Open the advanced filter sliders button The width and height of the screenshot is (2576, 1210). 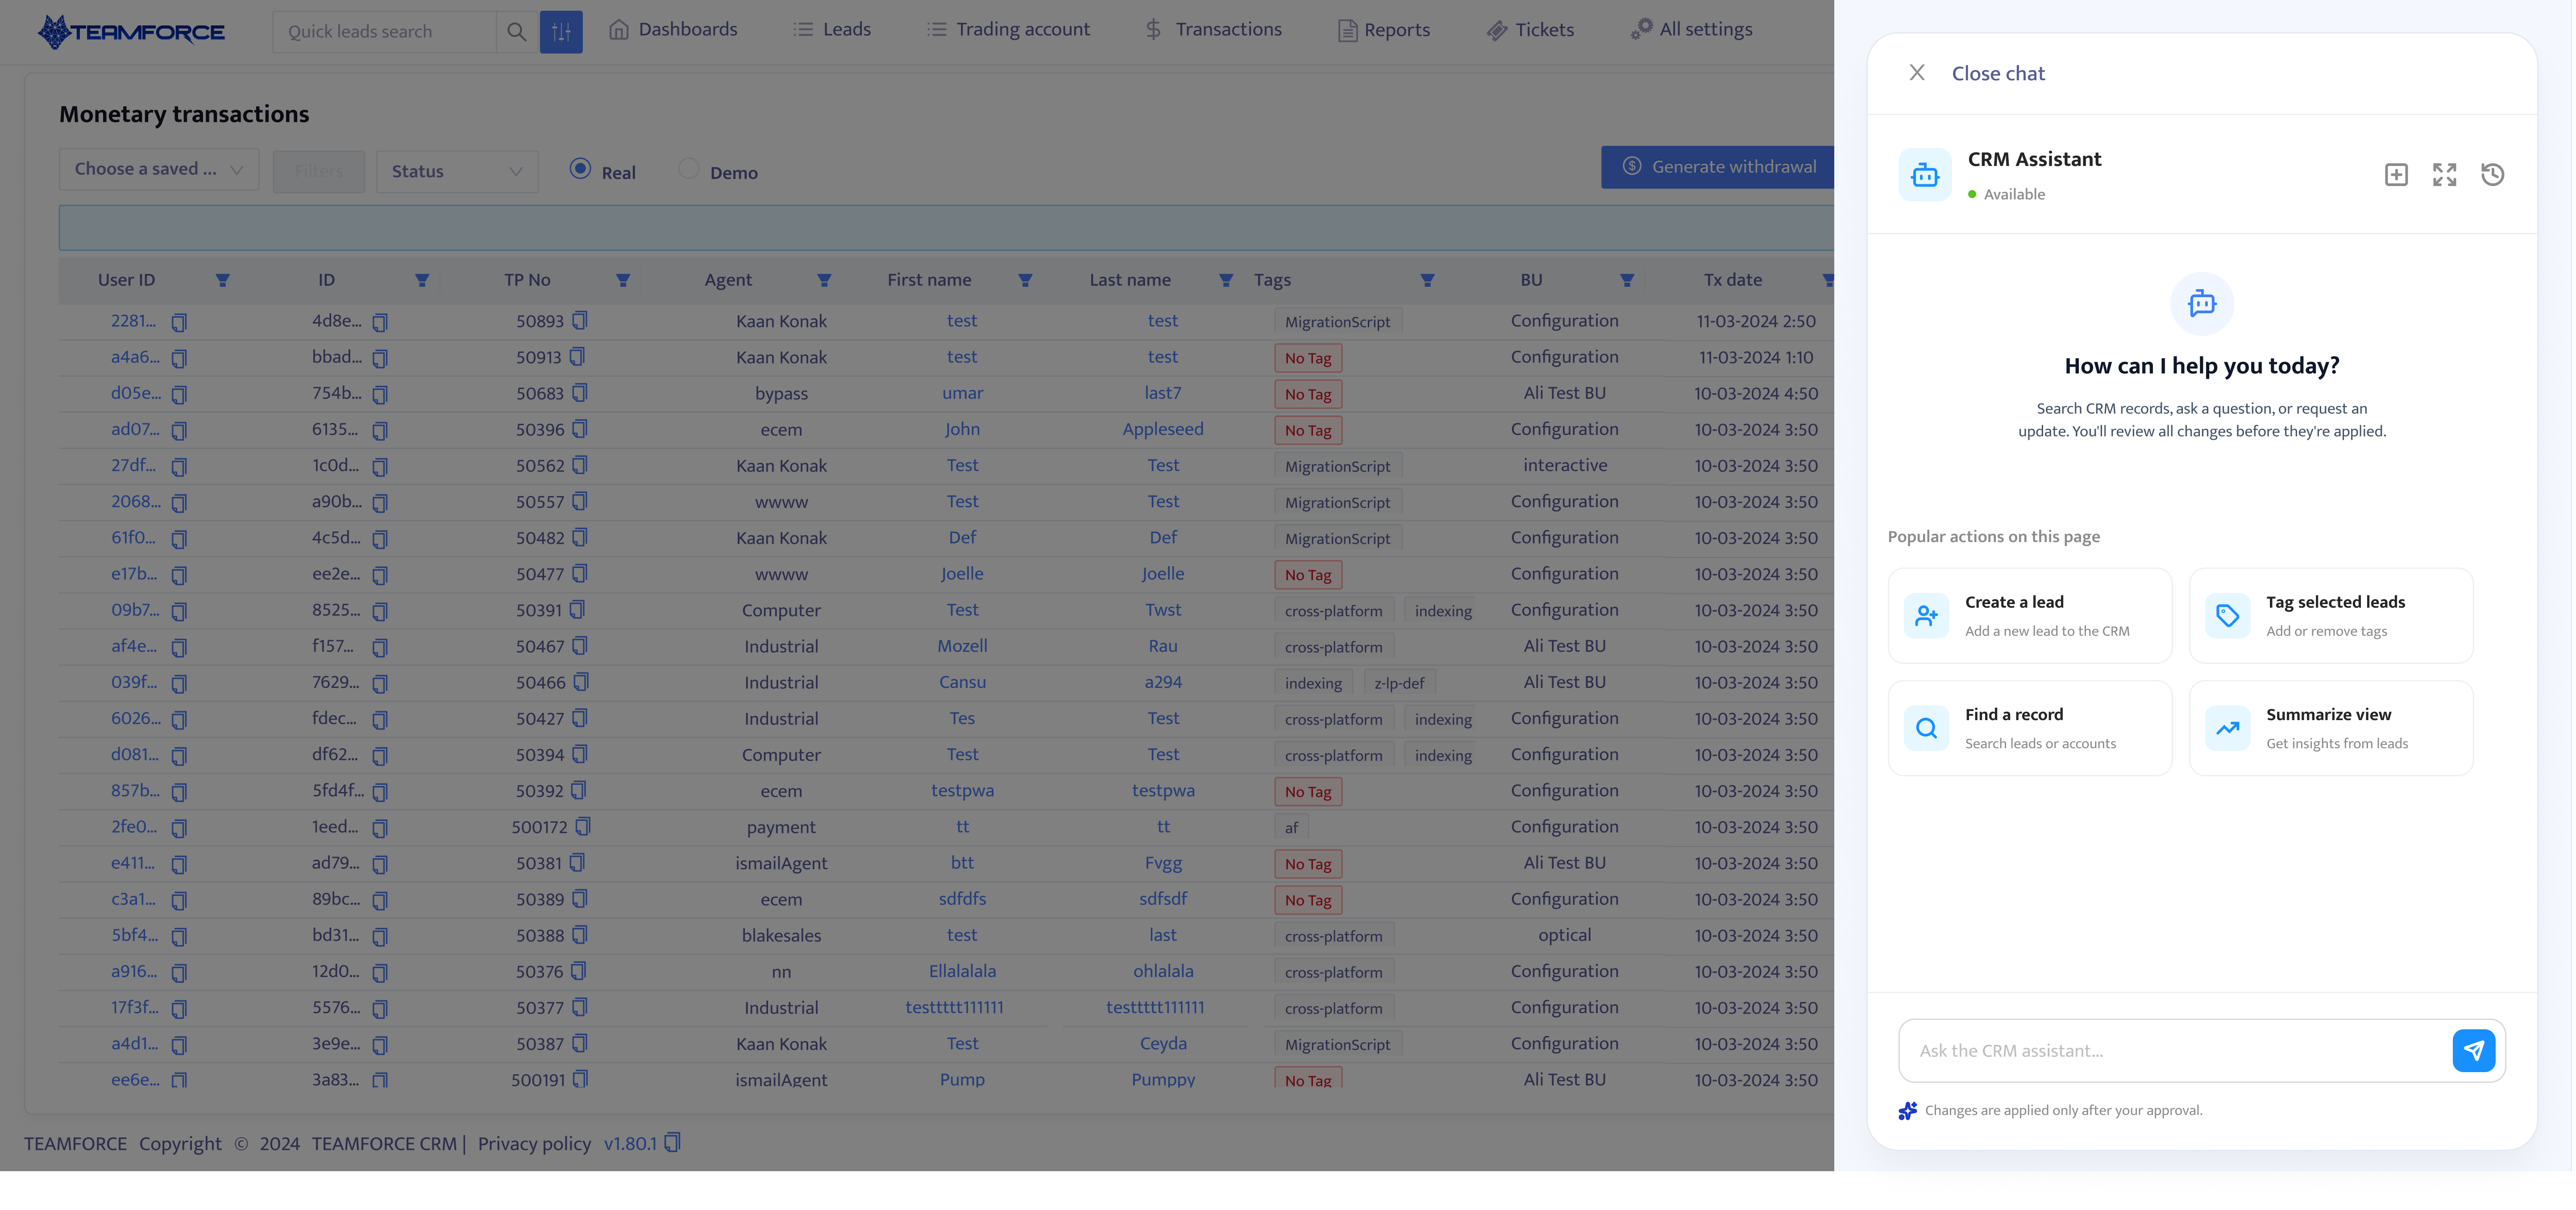coord(561,32)
